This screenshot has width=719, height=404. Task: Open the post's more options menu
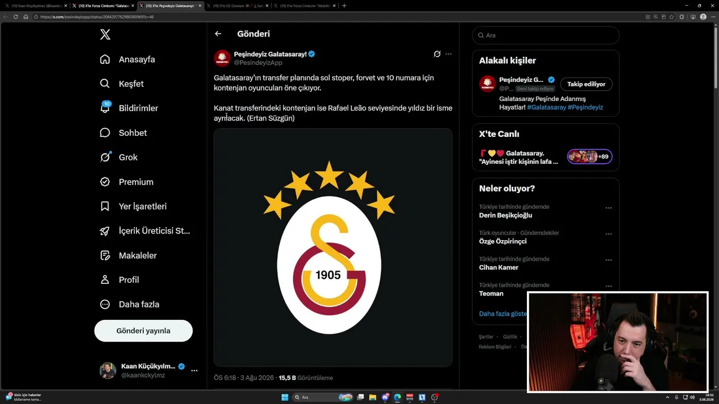448,54
